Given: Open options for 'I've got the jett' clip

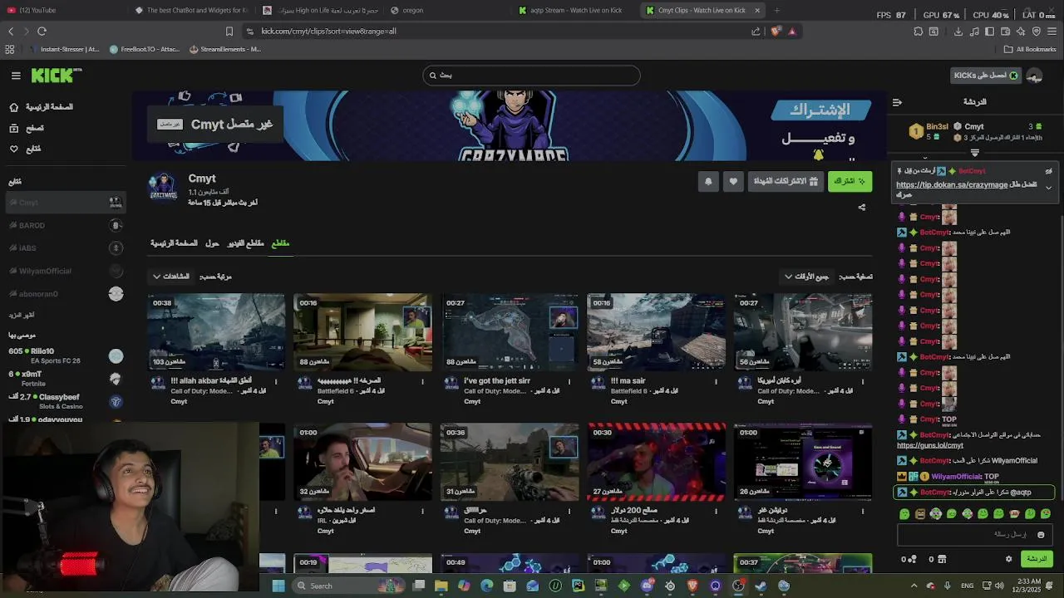Looking at the screenshot, I should pos(569,382).
